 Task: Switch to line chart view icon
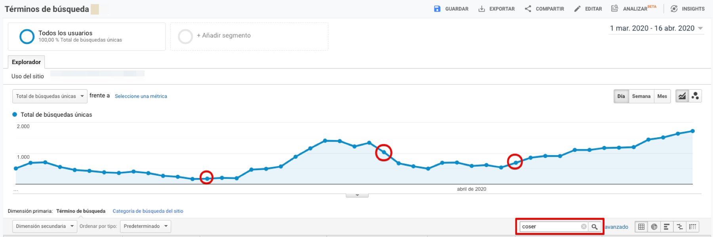tap(682, 96)
